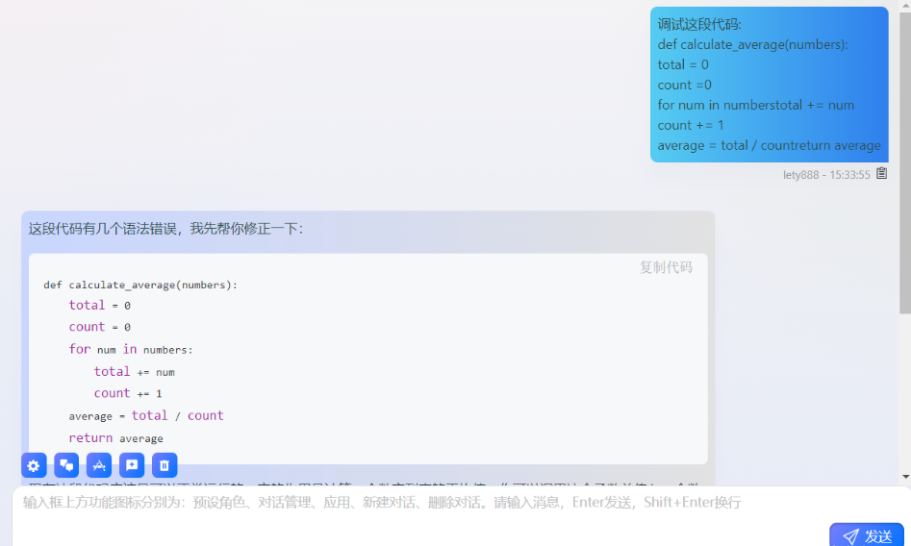
Task: Click the paper plane icon on send button
Action: (850, 536)
